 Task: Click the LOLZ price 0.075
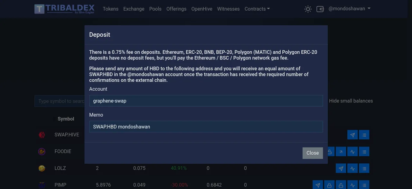(x=139, y=168)
